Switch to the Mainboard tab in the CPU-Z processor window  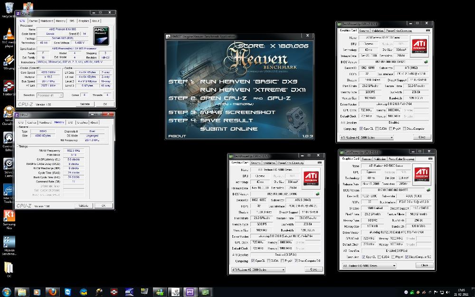coord(47,21)
